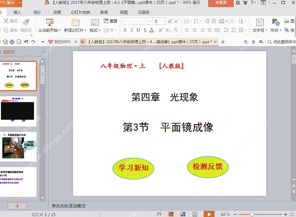Toggle Italic formatting
The height and width of the screenshot is (217, 296).
coord(132,30)
